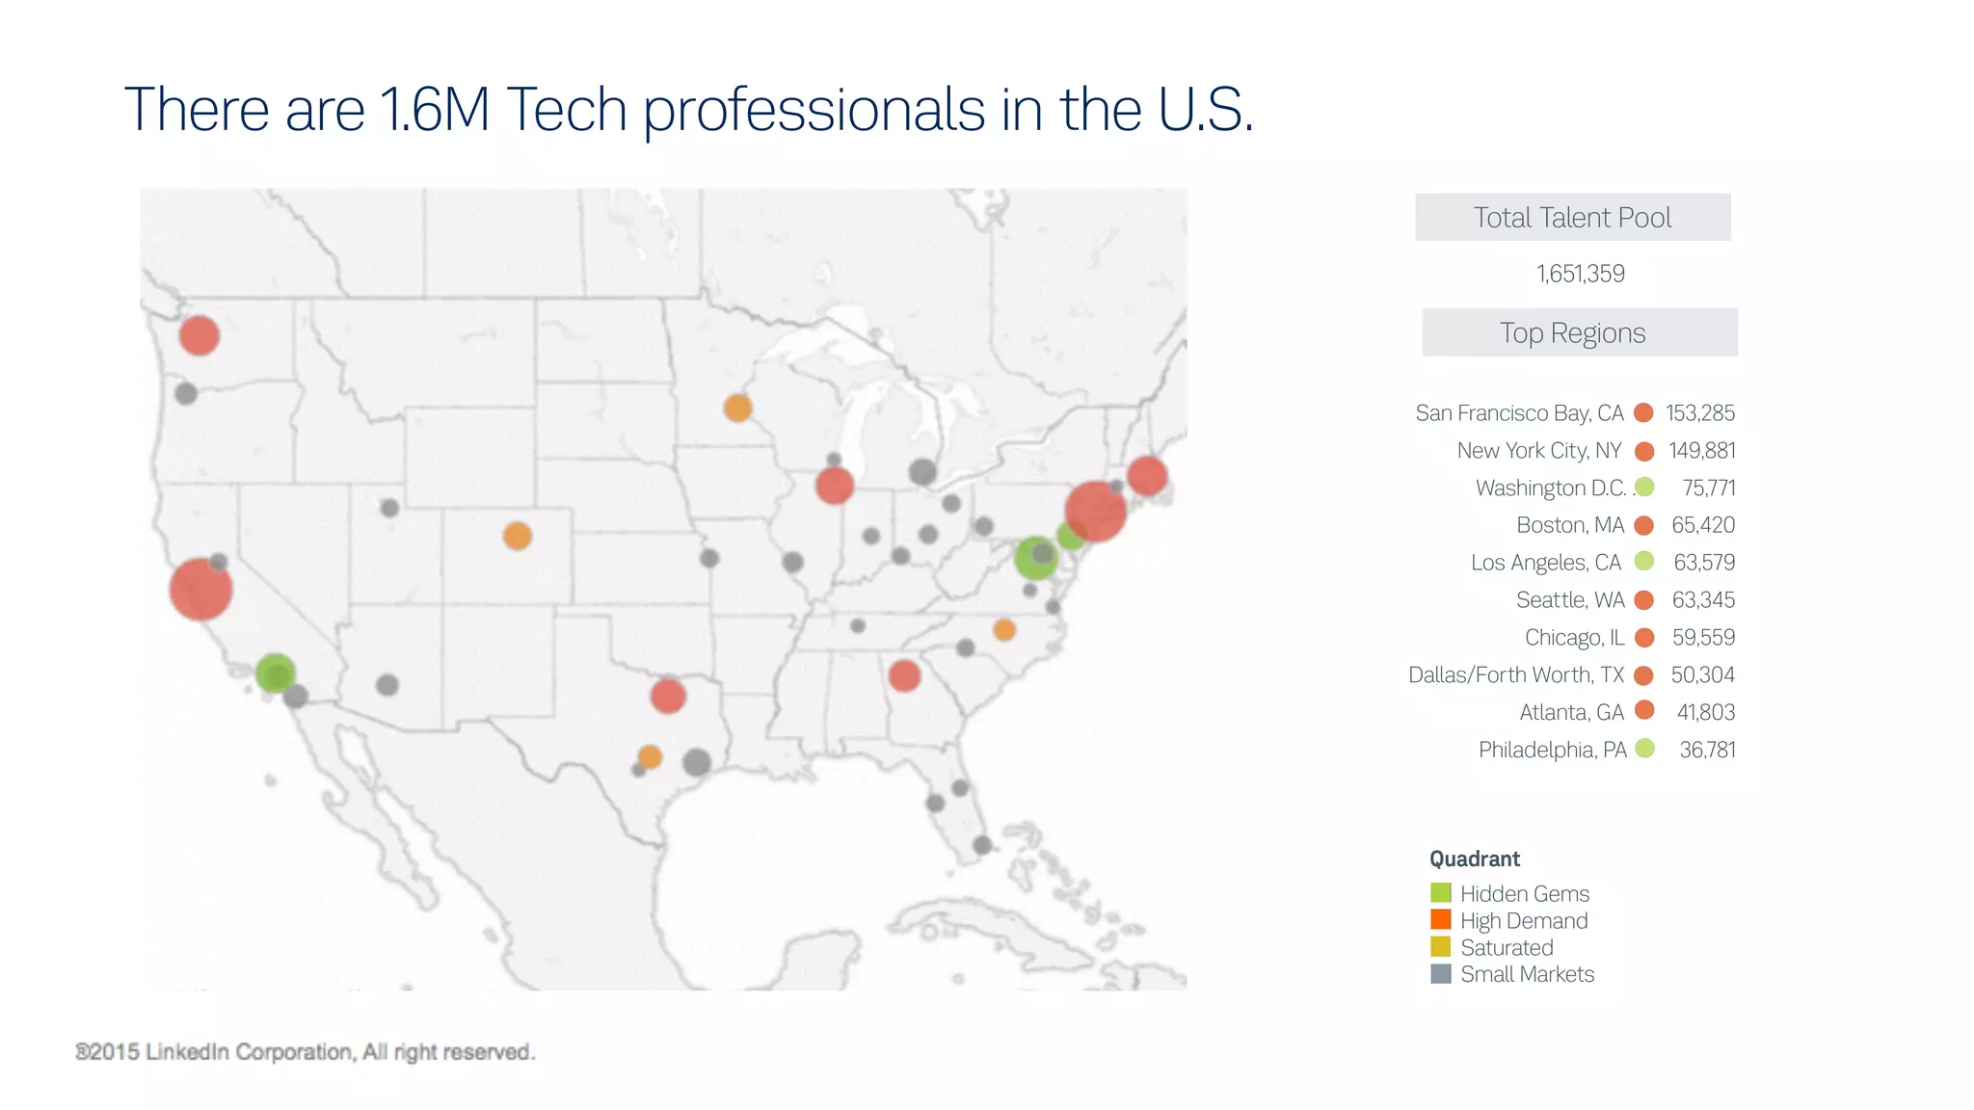
Task: Click the Austin orange map bubble
Action: tap(650, 756)
